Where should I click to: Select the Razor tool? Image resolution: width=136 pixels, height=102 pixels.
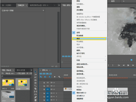35,89
